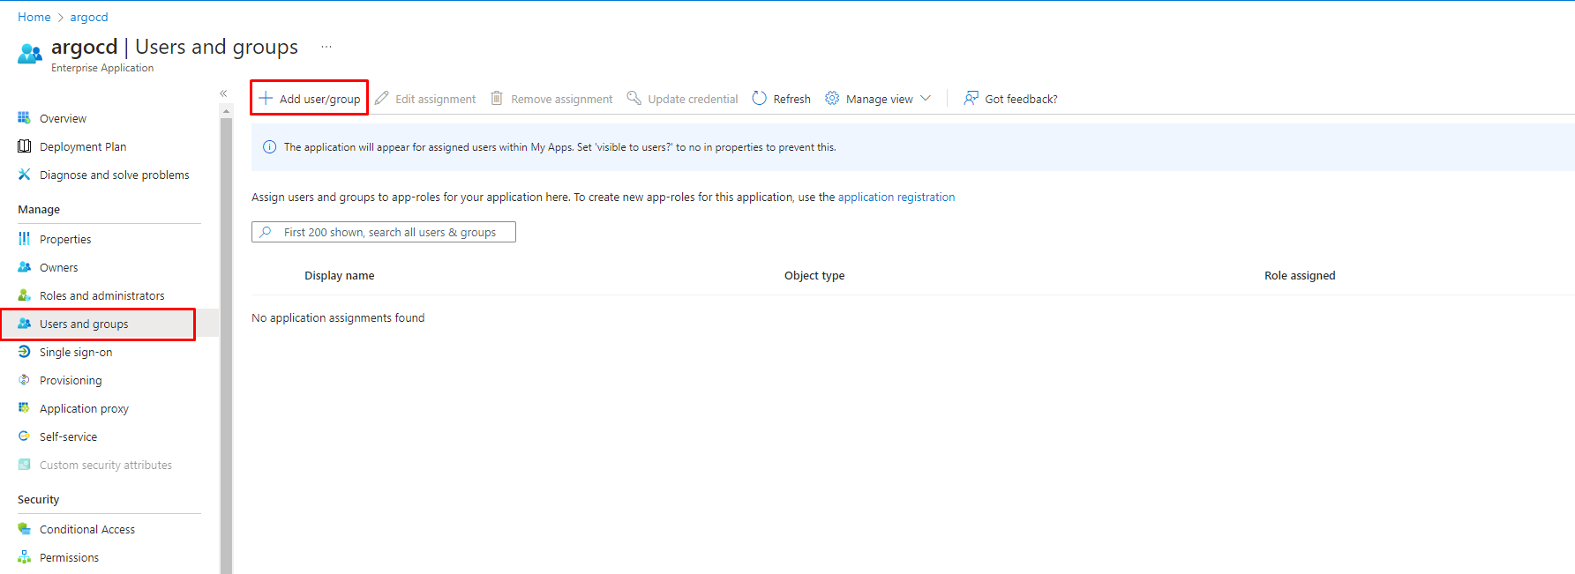Click the key icon for Update credential

coord(634,98)
